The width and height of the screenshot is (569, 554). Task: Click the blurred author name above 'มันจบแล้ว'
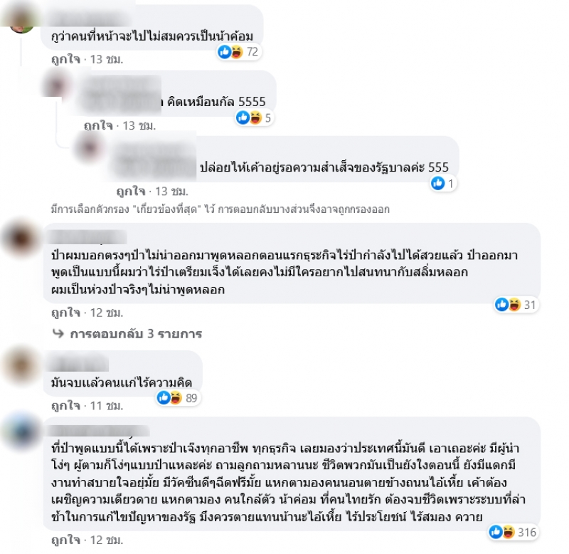(78, 365)
